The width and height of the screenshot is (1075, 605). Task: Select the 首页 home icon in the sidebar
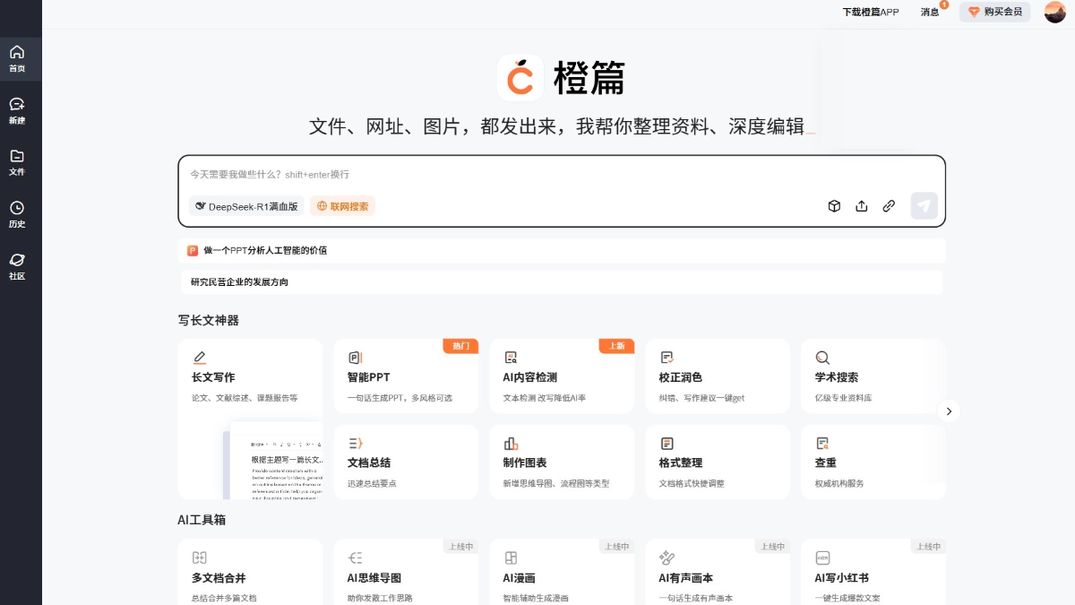click(x=18, y=56)
